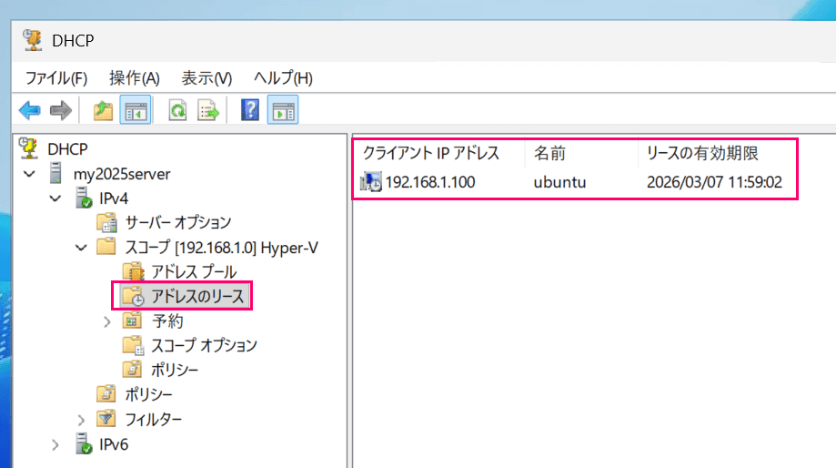Click the scope ポリシー icon under スコープ オプション
Screen dimensions: 836x468
132,369
